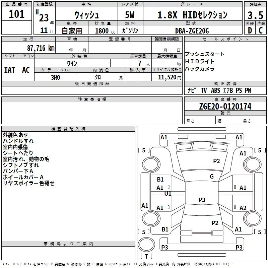Click the mileage value 87,716 km

pos(41,48)
